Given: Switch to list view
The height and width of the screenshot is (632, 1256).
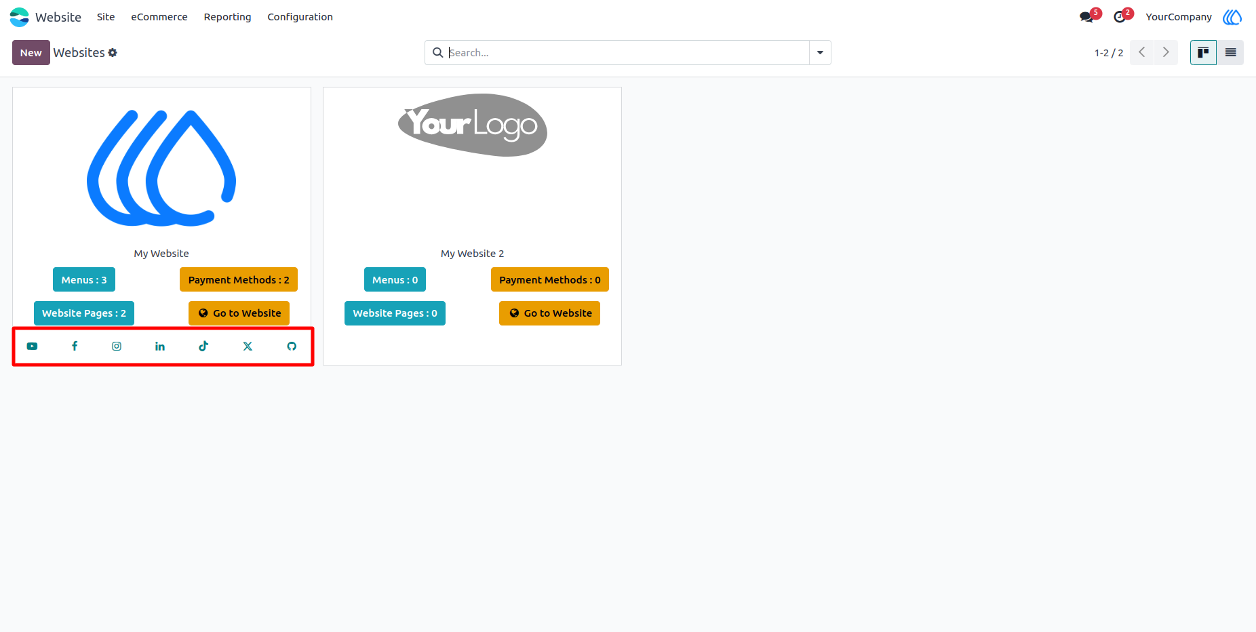Looking at the screenshot, I should [1230, 52].
